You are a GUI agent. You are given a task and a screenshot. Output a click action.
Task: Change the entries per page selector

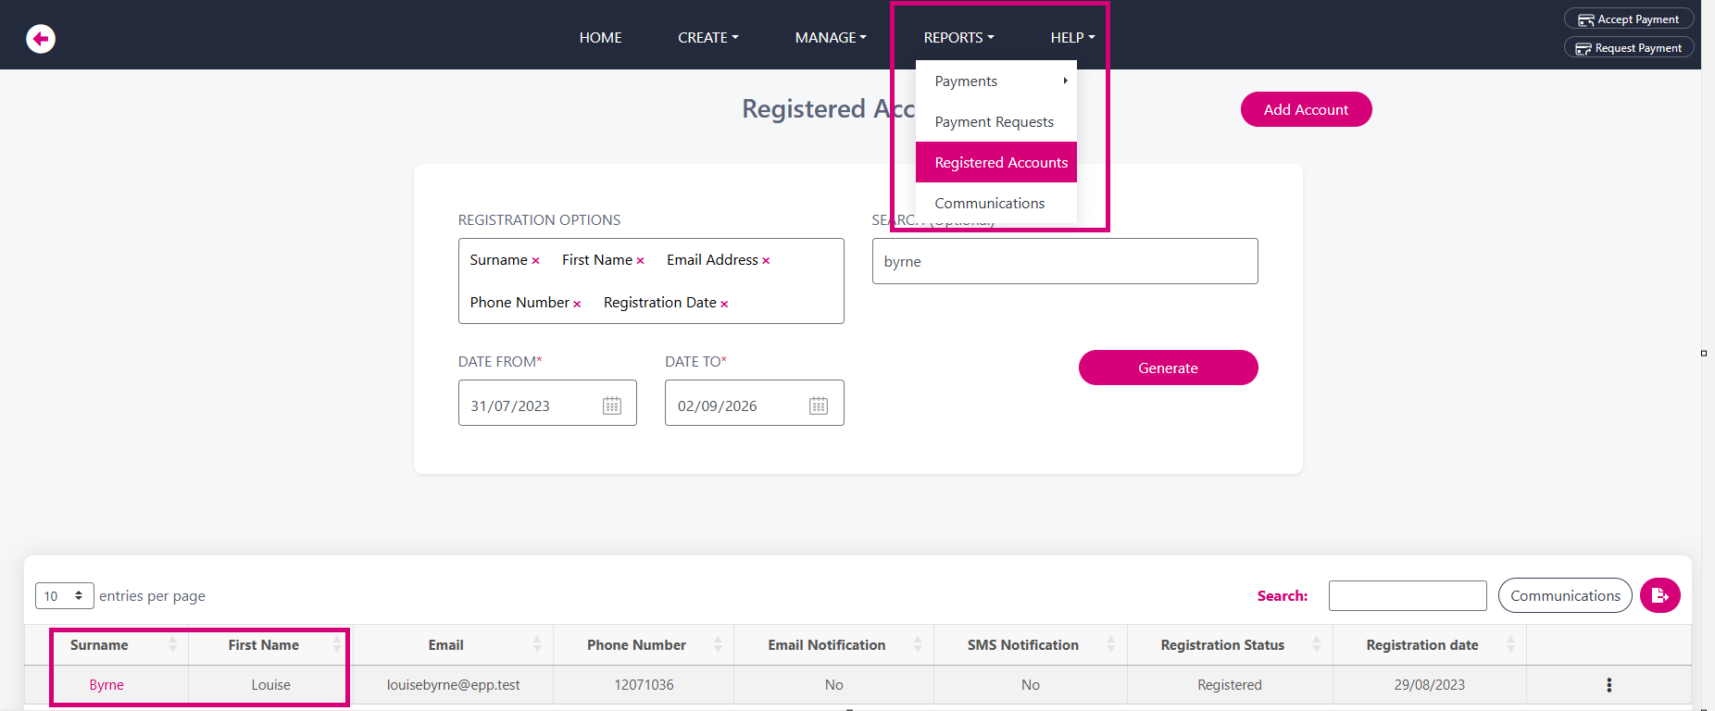click(64, 596)
